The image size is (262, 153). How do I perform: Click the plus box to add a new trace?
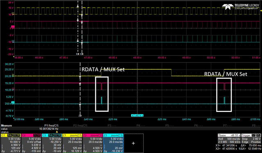pyautogui.click(x=133, y=143)
